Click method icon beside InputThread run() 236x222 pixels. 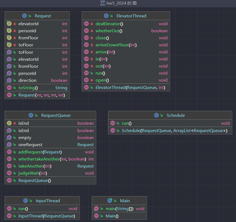click(x=9, y=208)
